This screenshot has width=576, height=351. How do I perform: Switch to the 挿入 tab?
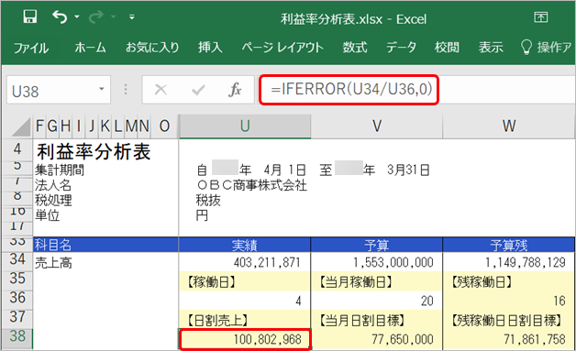pyautogui.click(x=210, y=48)
